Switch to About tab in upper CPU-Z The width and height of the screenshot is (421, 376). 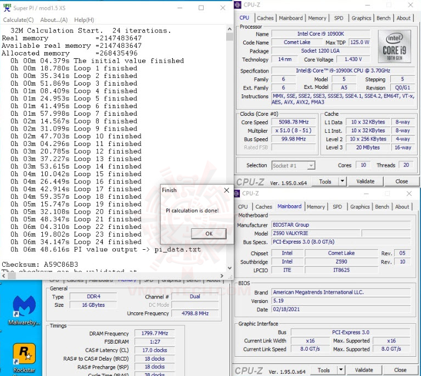[x=403, y=18]
